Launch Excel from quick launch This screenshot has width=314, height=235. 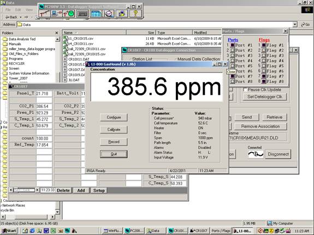(53, 231)
